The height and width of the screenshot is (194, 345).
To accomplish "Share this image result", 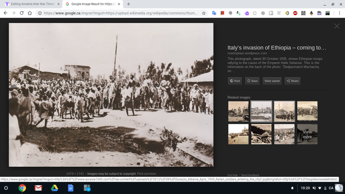I will 292,81.
